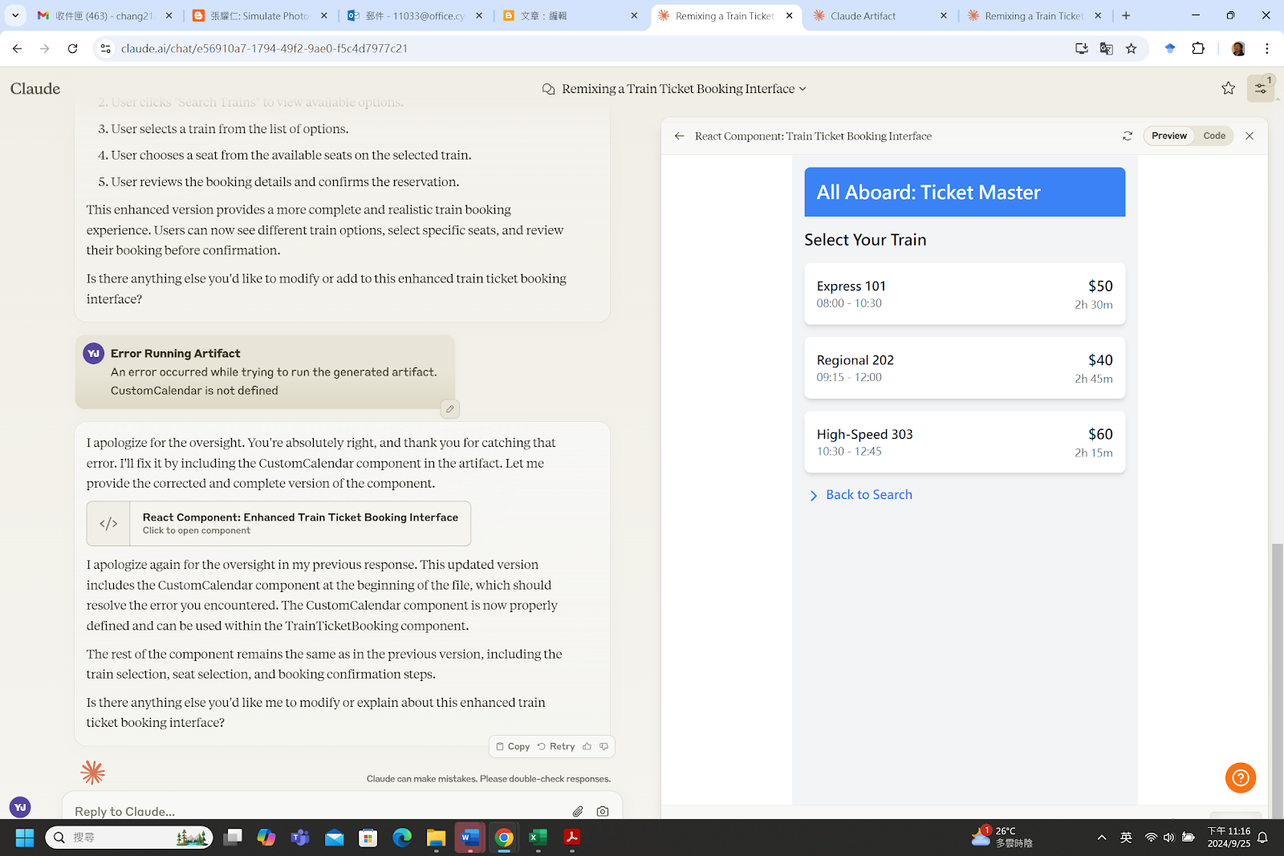This screenshot has width=1284, height=856.
Task: Go back with the browser back arrow
Action: (x=18, y=49)
